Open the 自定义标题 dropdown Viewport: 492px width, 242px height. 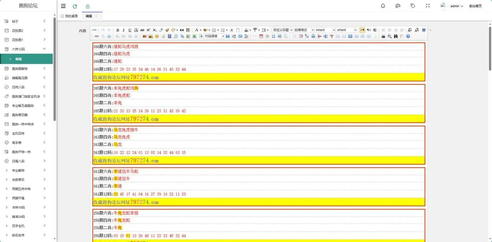(282, 30)
